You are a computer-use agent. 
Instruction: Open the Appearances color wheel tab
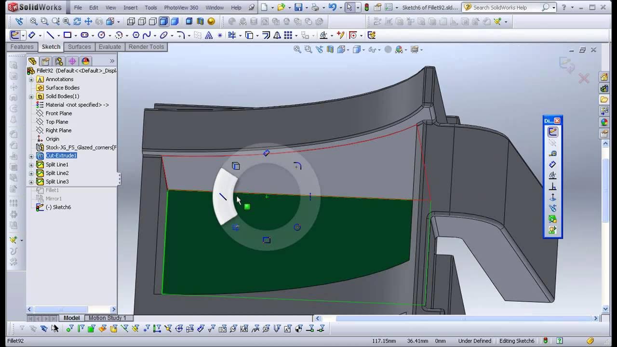click(85, 61)
